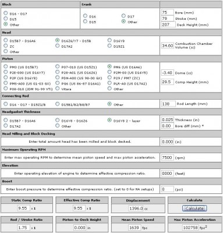Select the D16 - D17 block radio button
The height and width of the screenshot is (233, 223).
pos(6,13)
